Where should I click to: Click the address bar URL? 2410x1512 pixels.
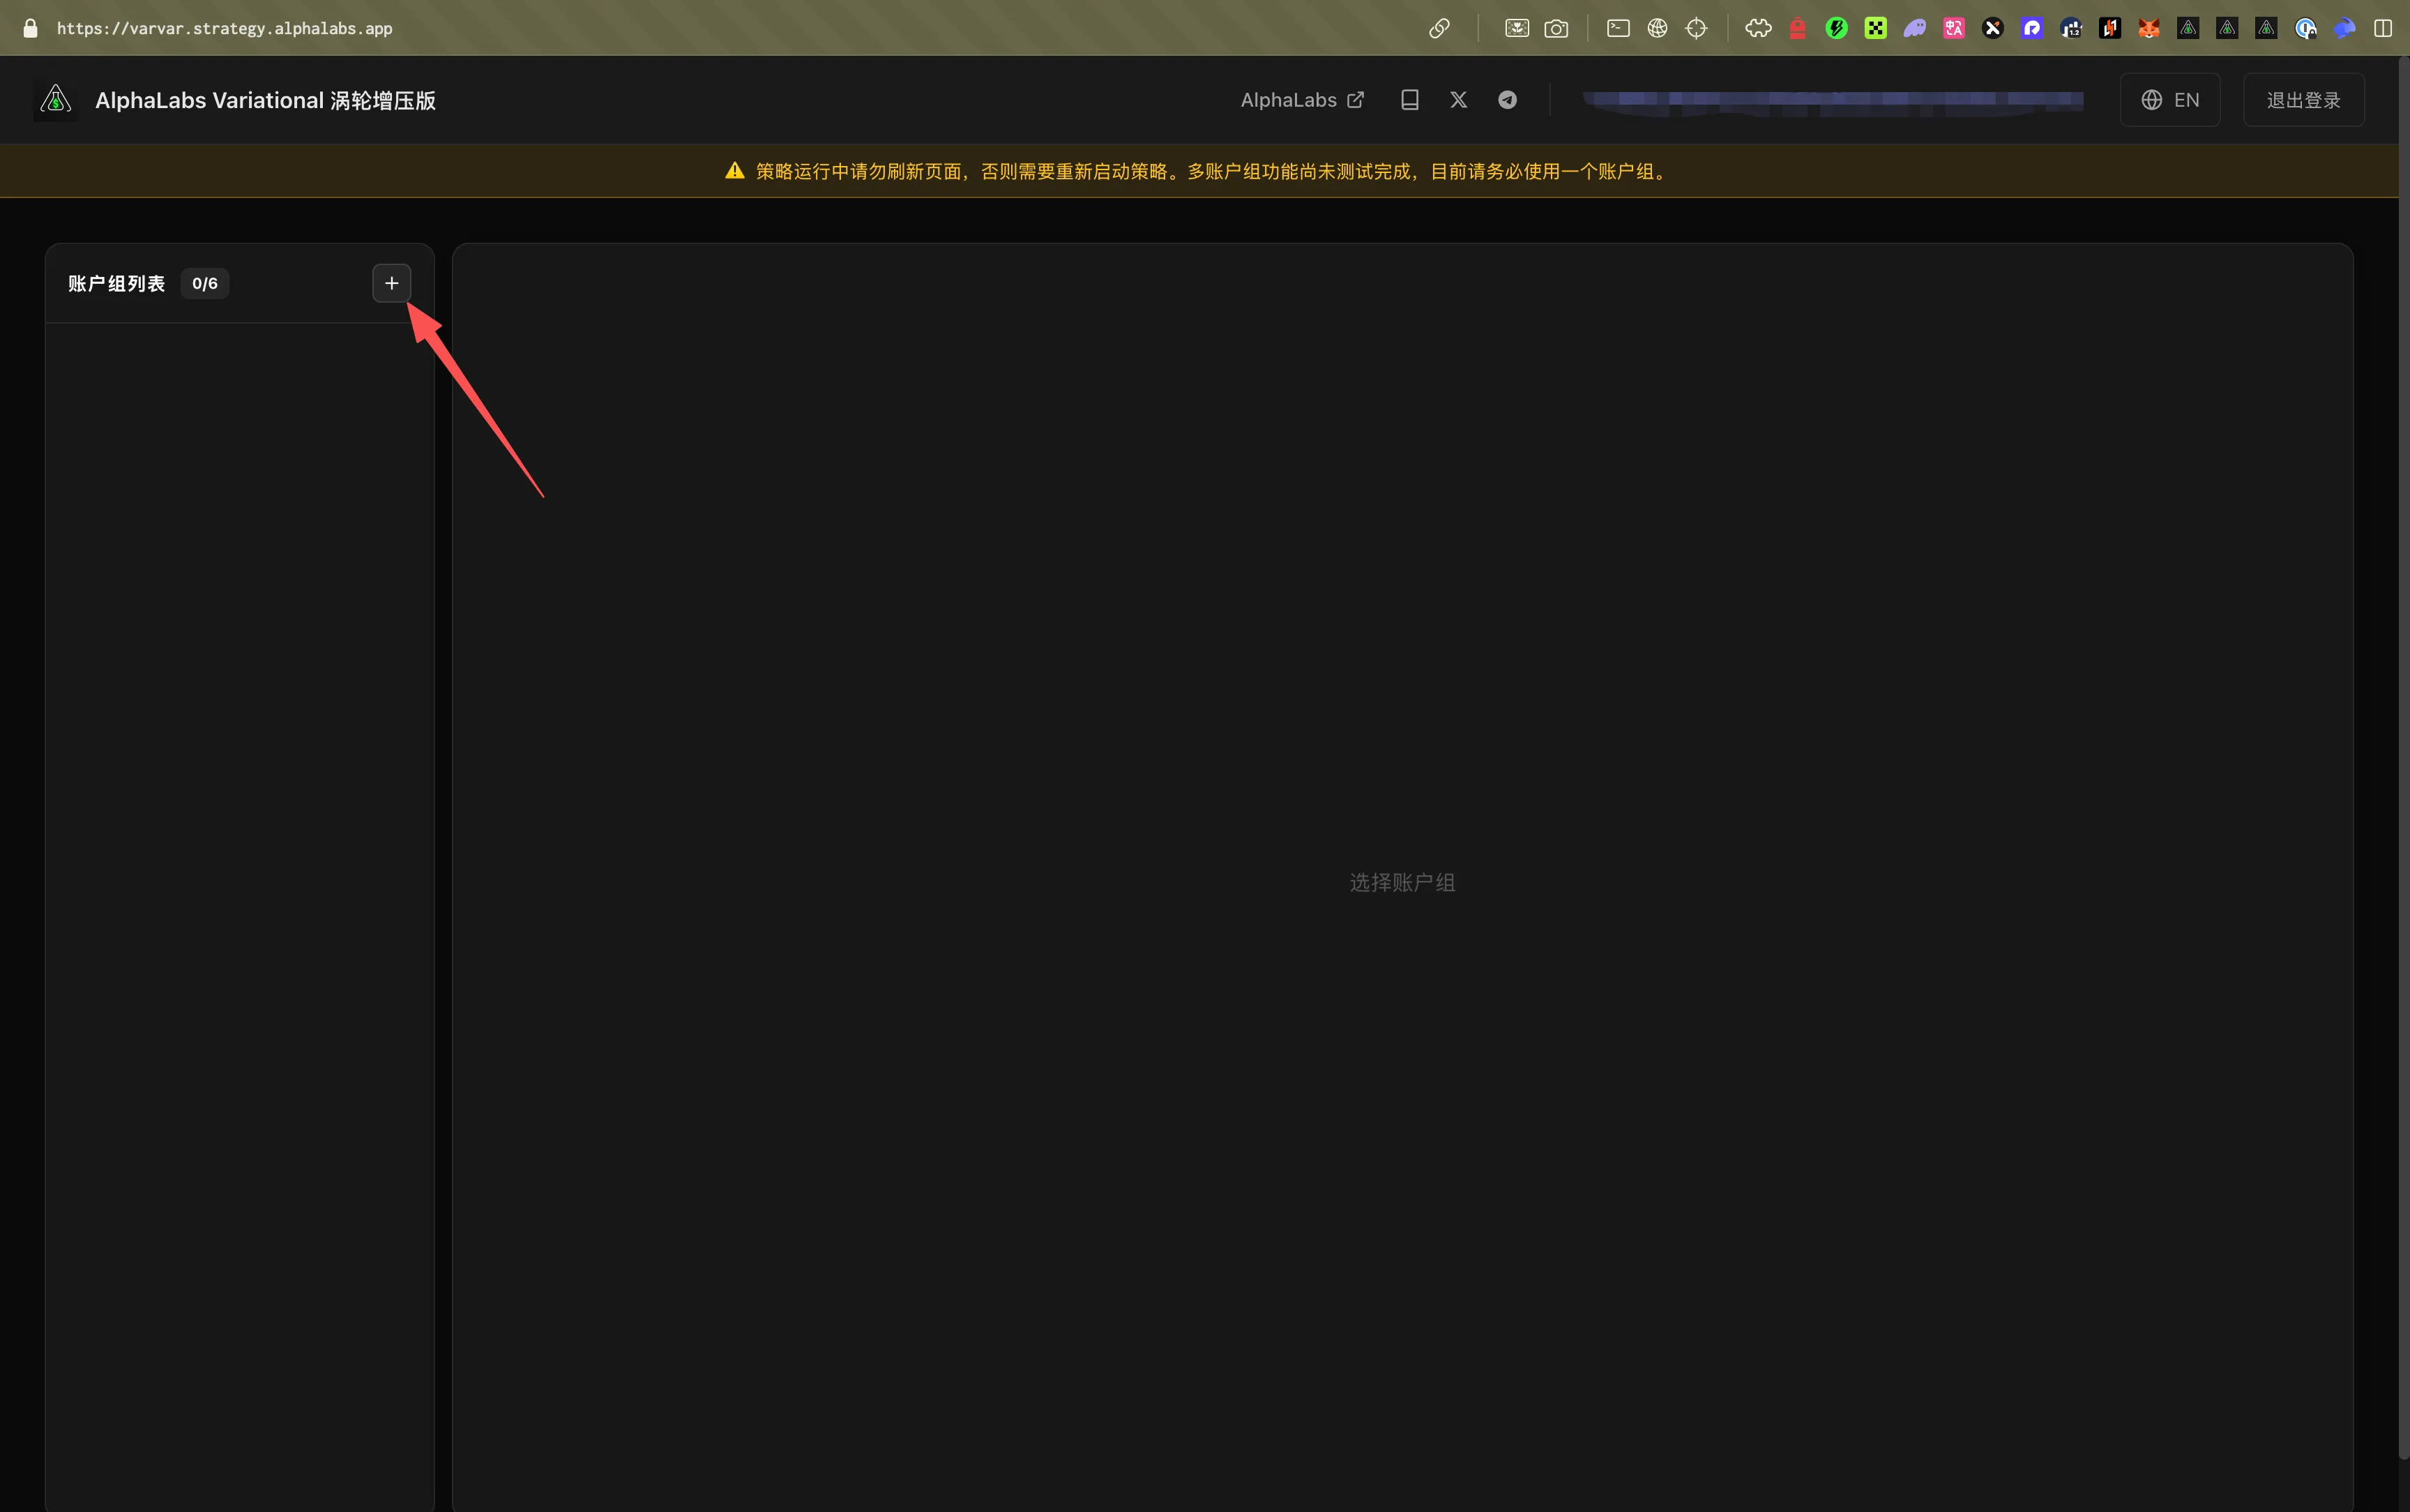click(x=225, y=28)
